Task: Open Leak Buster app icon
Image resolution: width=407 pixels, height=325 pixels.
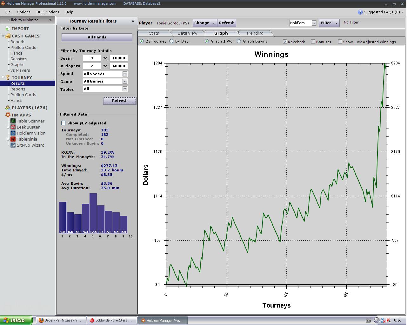Action: click(x=13, y=127)
